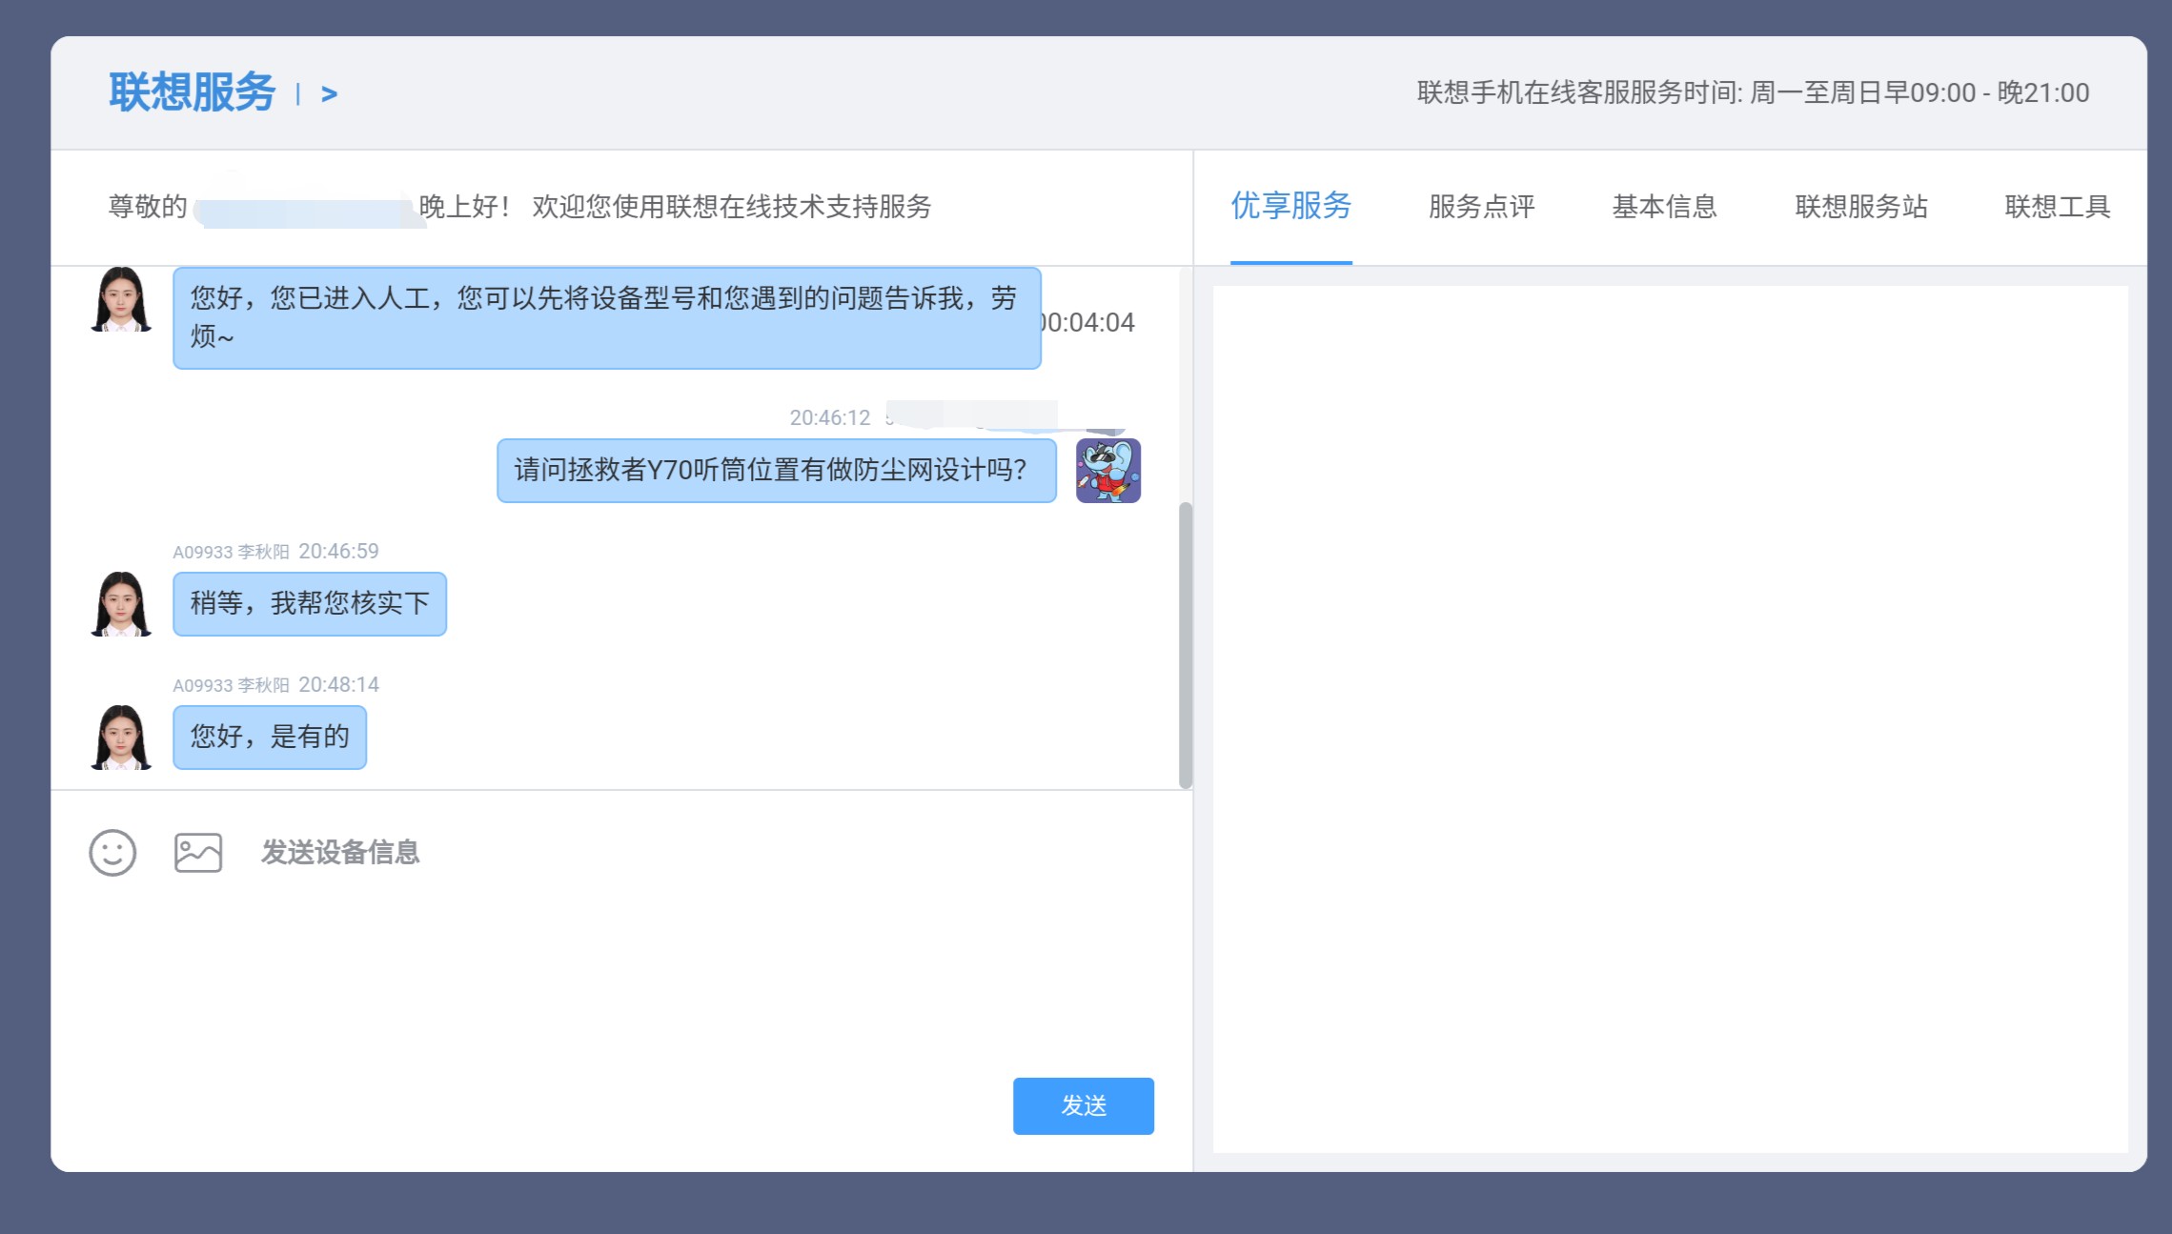The image size is (2172, 1234).
Task: Click the message bubble 稍等，我帮您核实下
Action: [x=310, y=603]
